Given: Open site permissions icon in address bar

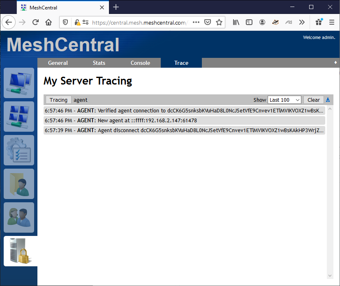Looking at the screenshot, I should tap(86, 22).
